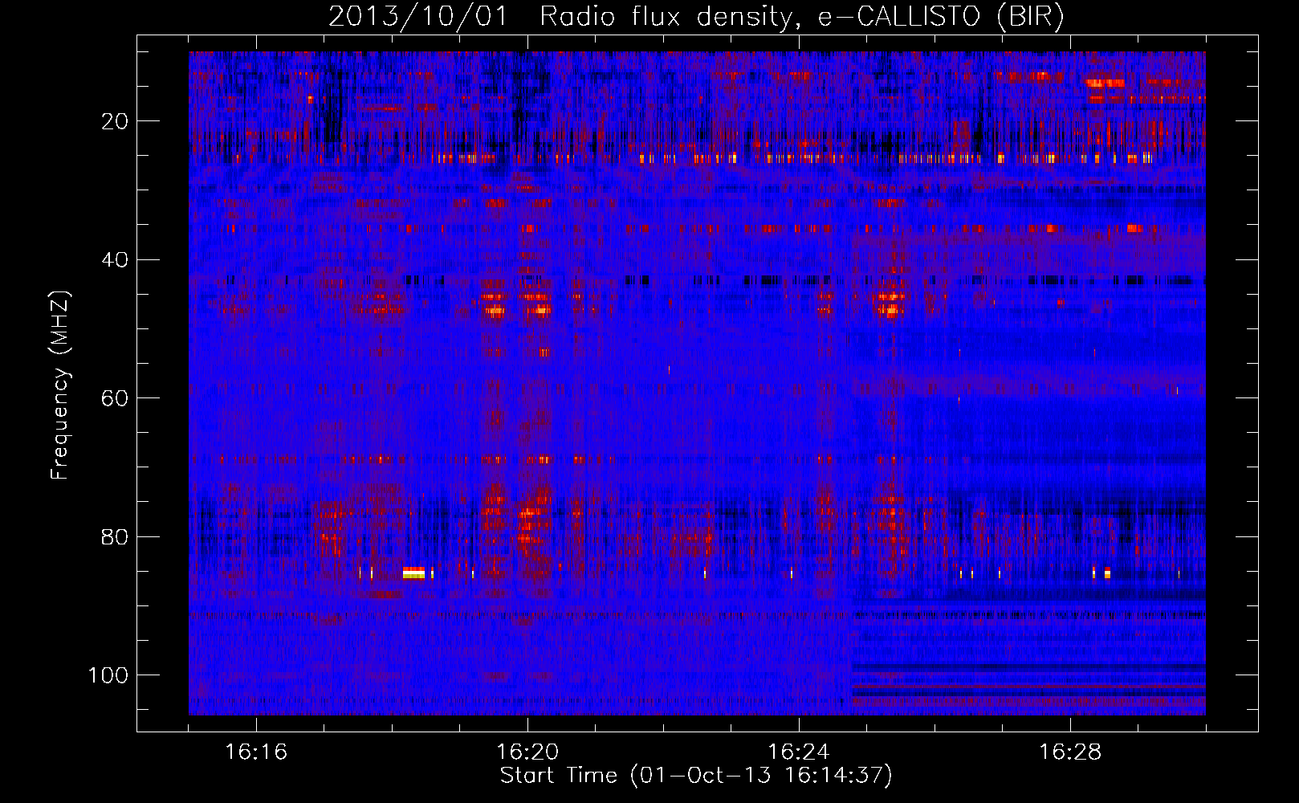Click the 16:24 time tick label
The image size is (1299, 803).
pyautogui.click(x=799, y=752)
